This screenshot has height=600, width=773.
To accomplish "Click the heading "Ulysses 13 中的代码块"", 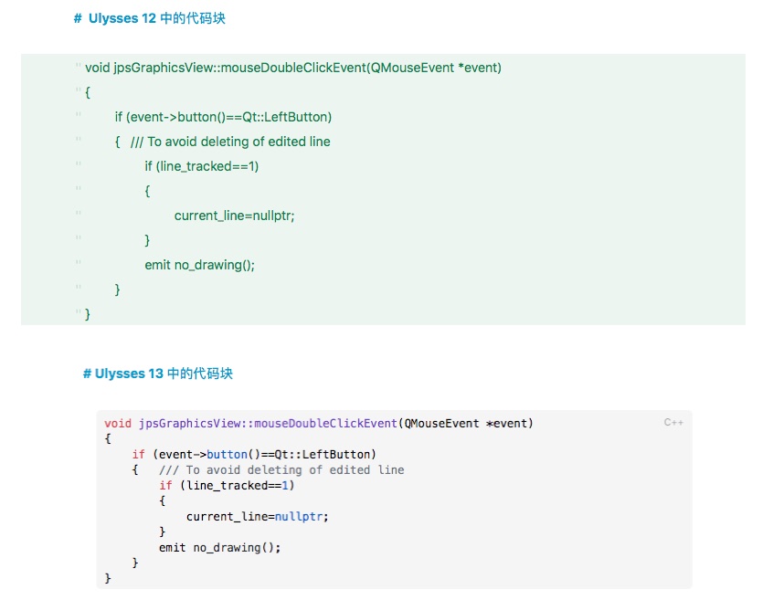I will pos(164,374).
